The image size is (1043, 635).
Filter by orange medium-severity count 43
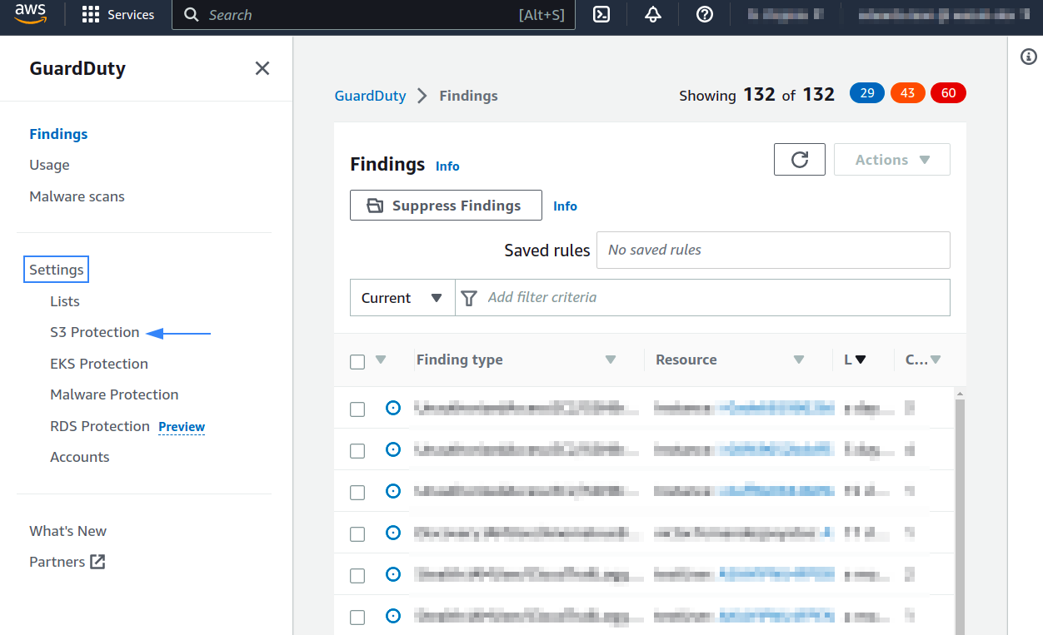coord(907,93)
